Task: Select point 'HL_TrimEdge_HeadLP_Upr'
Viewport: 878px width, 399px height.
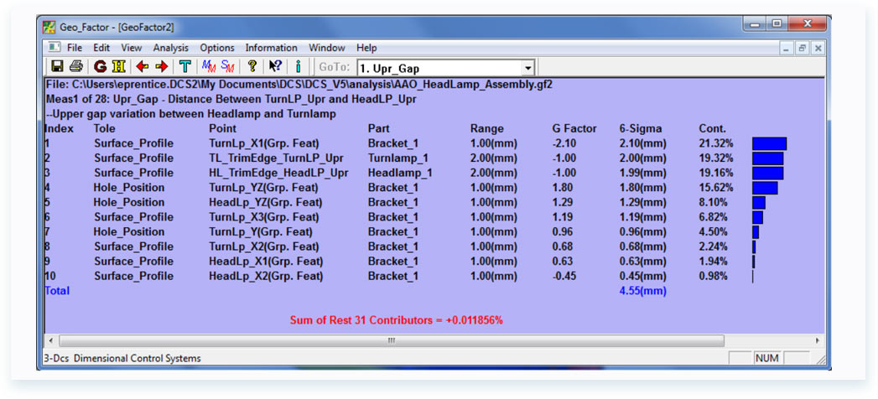Action: [x=278, y=173]
